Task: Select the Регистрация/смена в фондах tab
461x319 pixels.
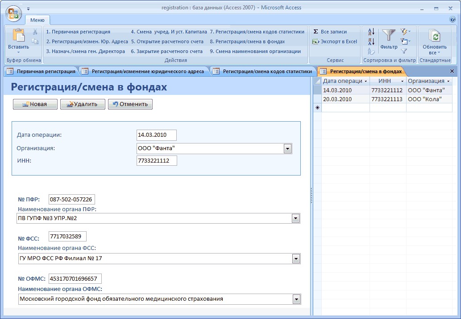Action: tap(361, 71)
